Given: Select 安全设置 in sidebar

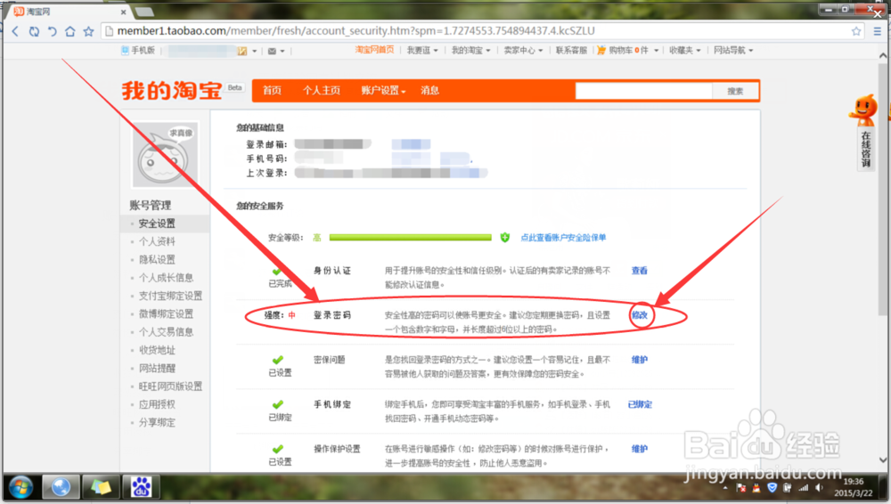Looking at the screenshot, I should [x=157, y=224].
